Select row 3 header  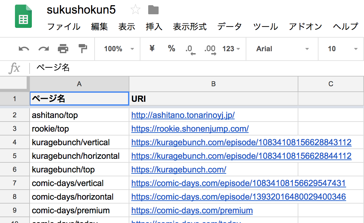tap(15, 129)
